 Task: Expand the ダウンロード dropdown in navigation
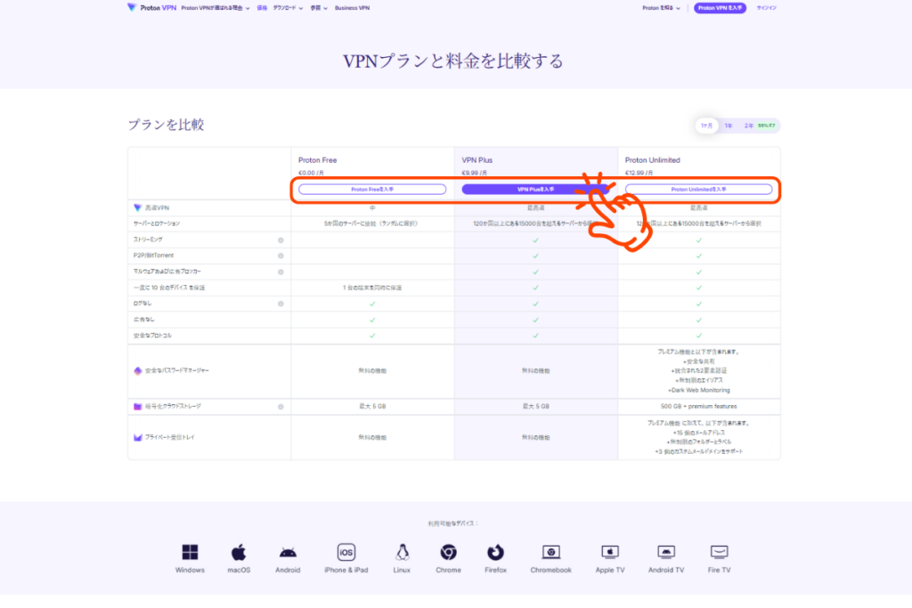pyautogui.click(x=288, y=8)
